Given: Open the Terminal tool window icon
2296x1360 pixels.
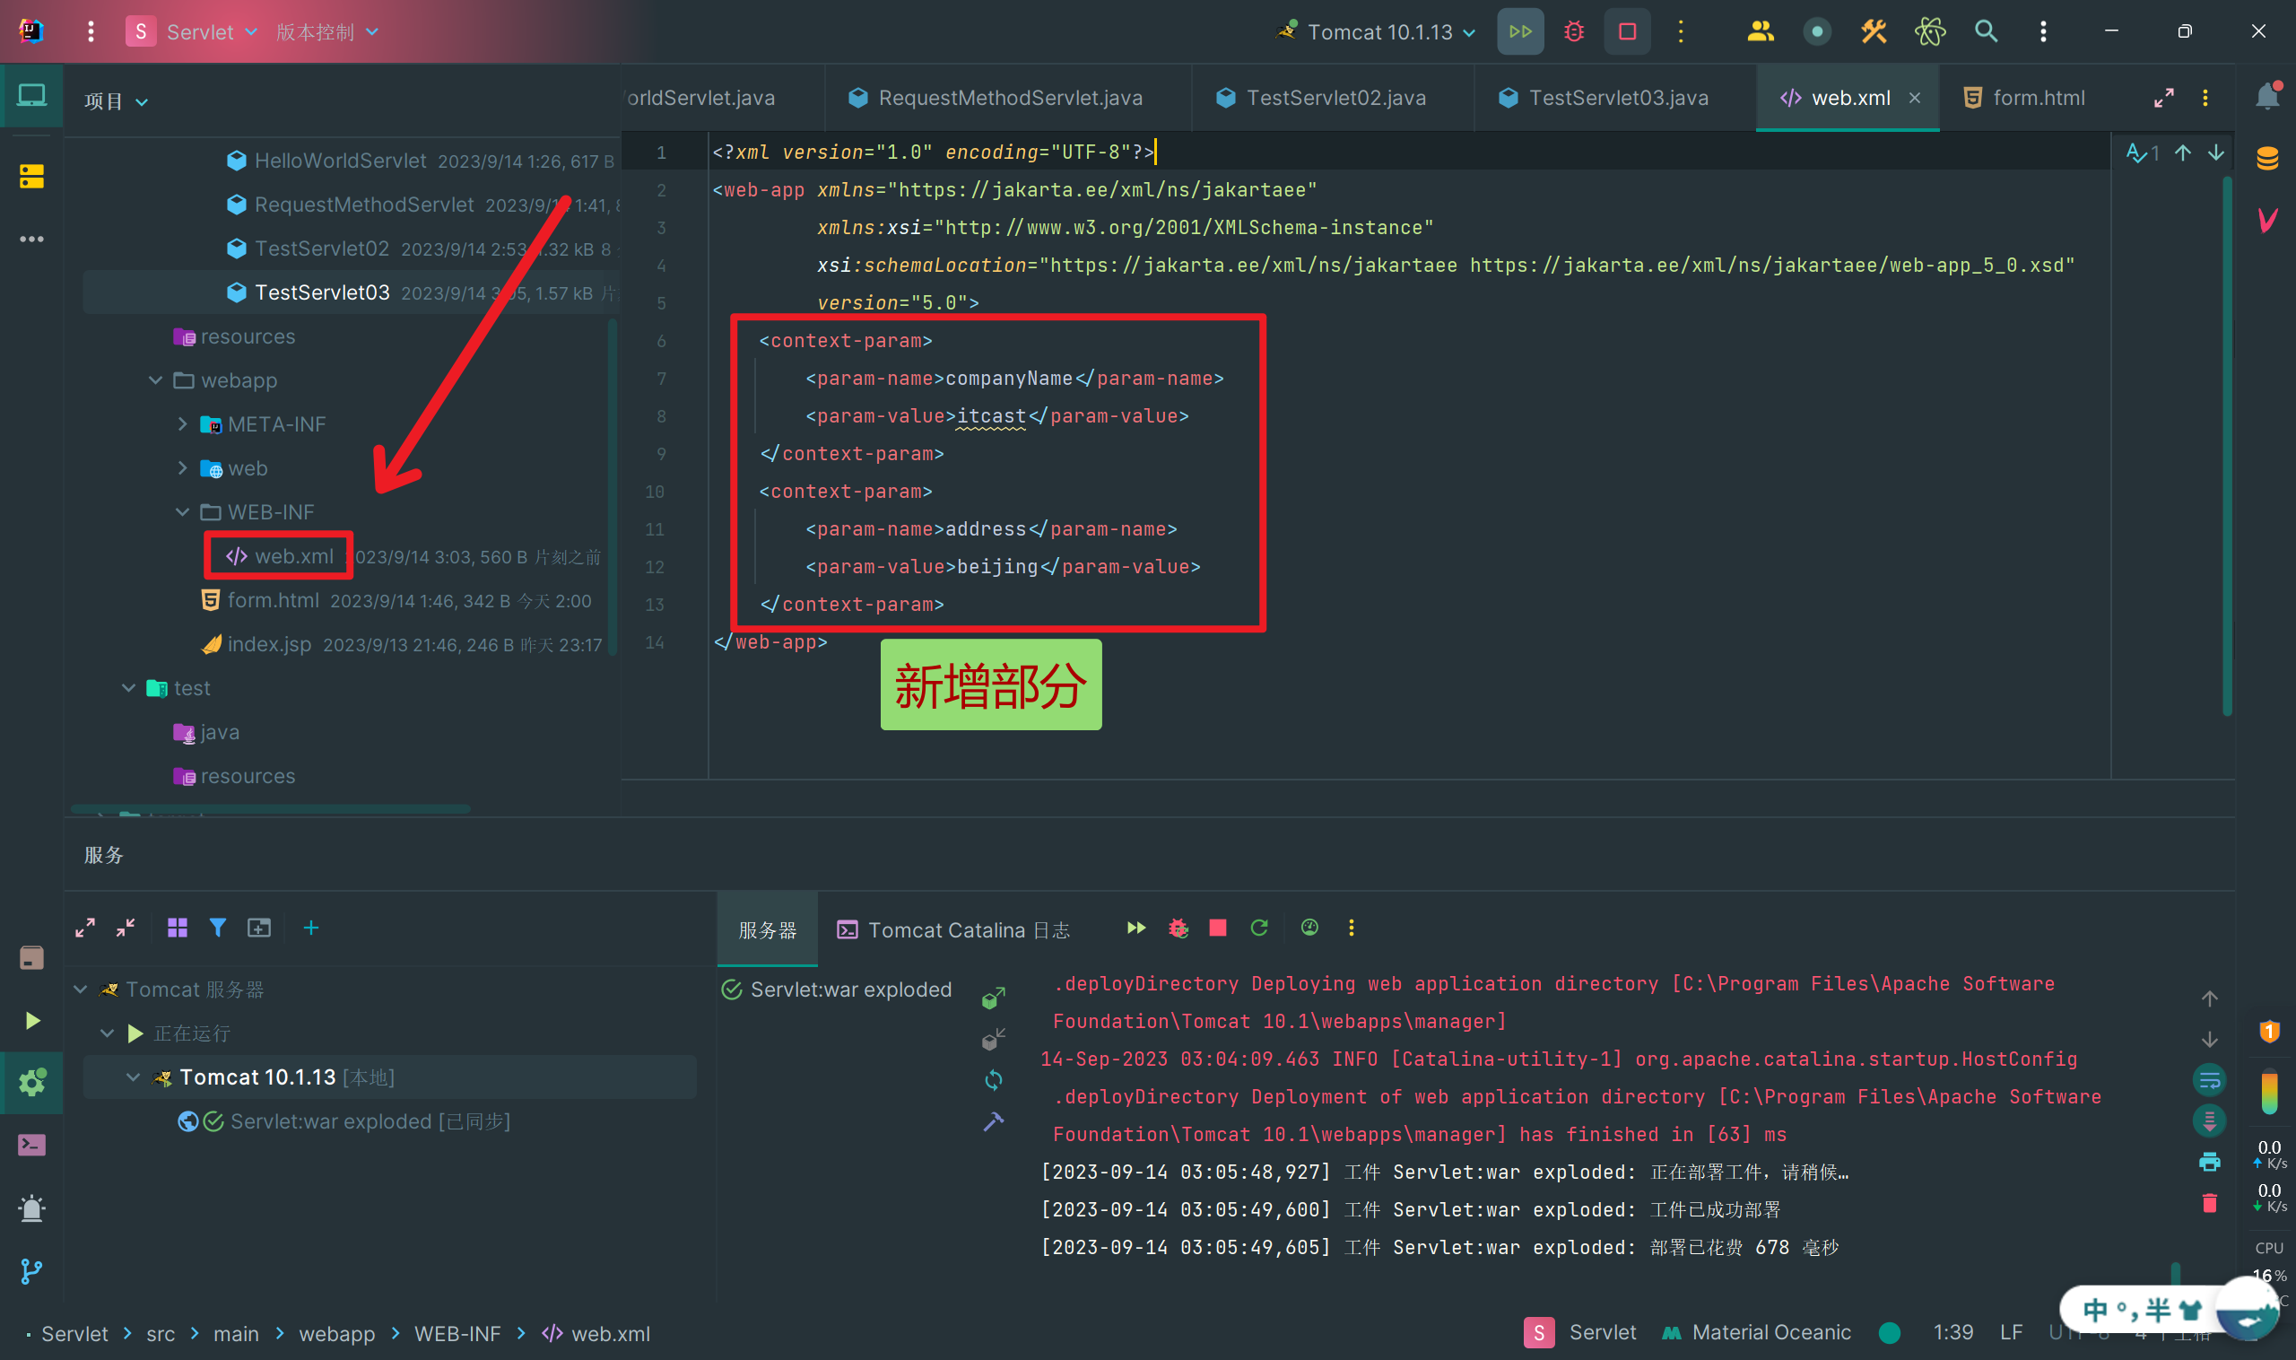Looking at the screenshot, I should (32, 1145).
